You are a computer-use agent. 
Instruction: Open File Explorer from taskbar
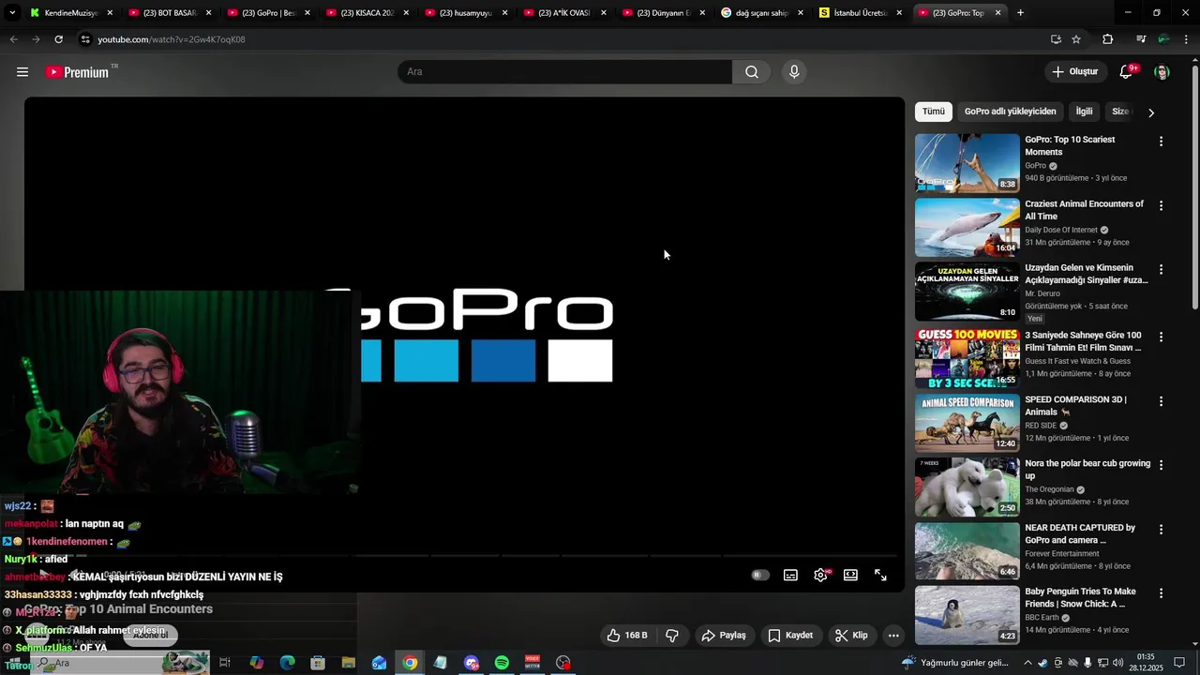pyautogui.click(x=348, y=663)
